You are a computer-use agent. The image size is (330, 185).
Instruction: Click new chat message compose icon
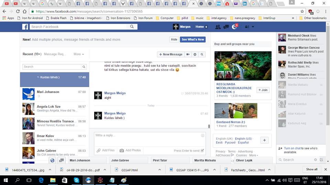click(321, 160)
